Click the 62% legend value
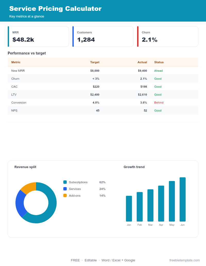This screenshot has width=206, height=266. click(x=102, y=182)
